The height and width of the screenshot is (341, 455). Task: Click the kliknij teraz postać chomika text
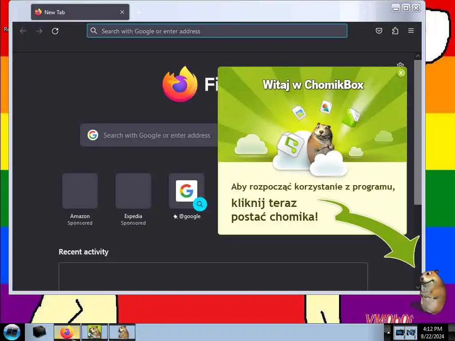(275, 210)
